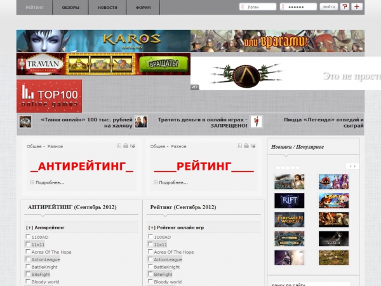The image size is (381, 286).
Task: Check 1100AD in the Антирейтинг list
Action: click(28, 236)
